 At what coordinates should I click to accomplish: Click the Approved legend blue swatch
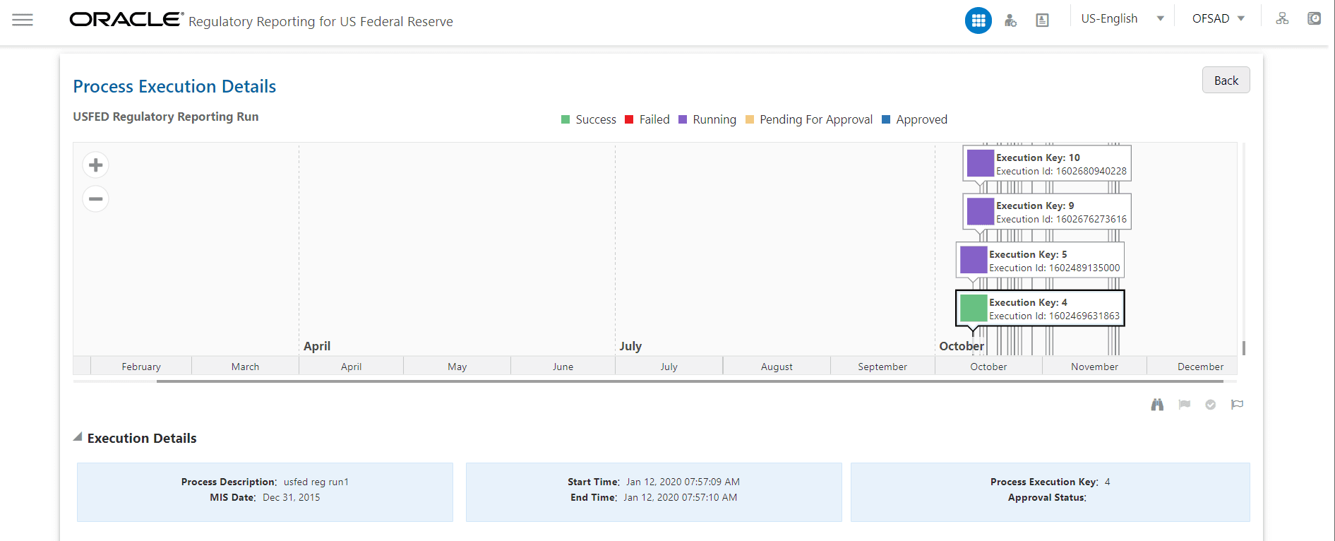click(886, 119)
